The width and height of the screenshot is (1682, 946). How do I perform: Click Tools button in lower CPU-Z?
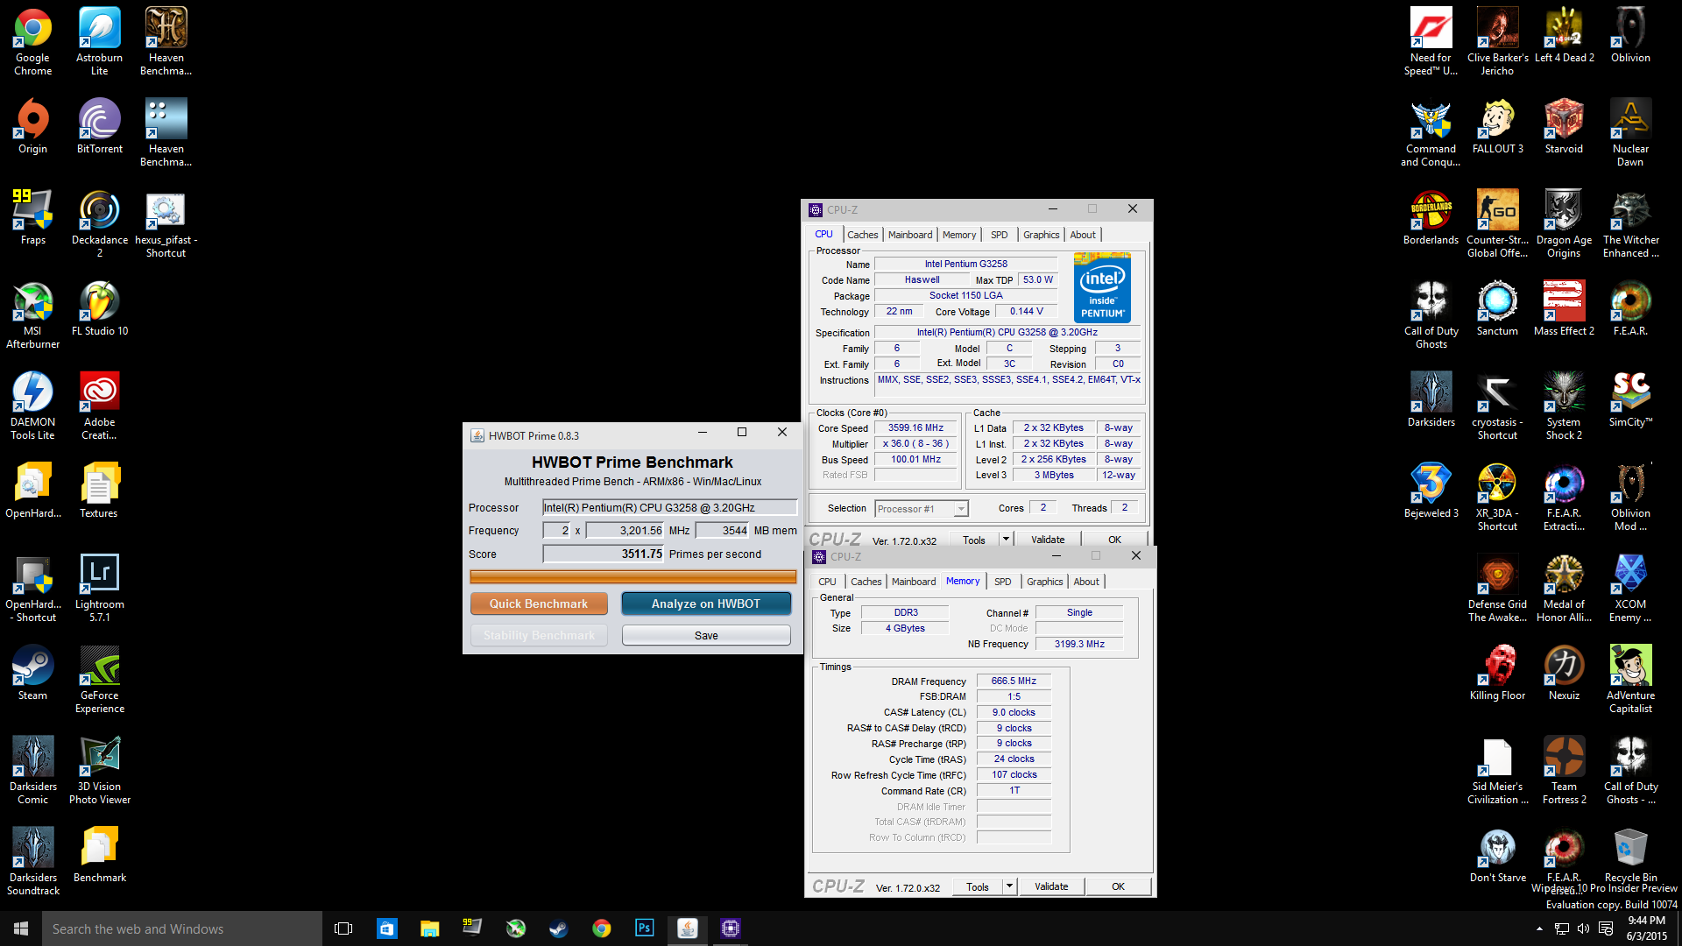click(978, 886)
